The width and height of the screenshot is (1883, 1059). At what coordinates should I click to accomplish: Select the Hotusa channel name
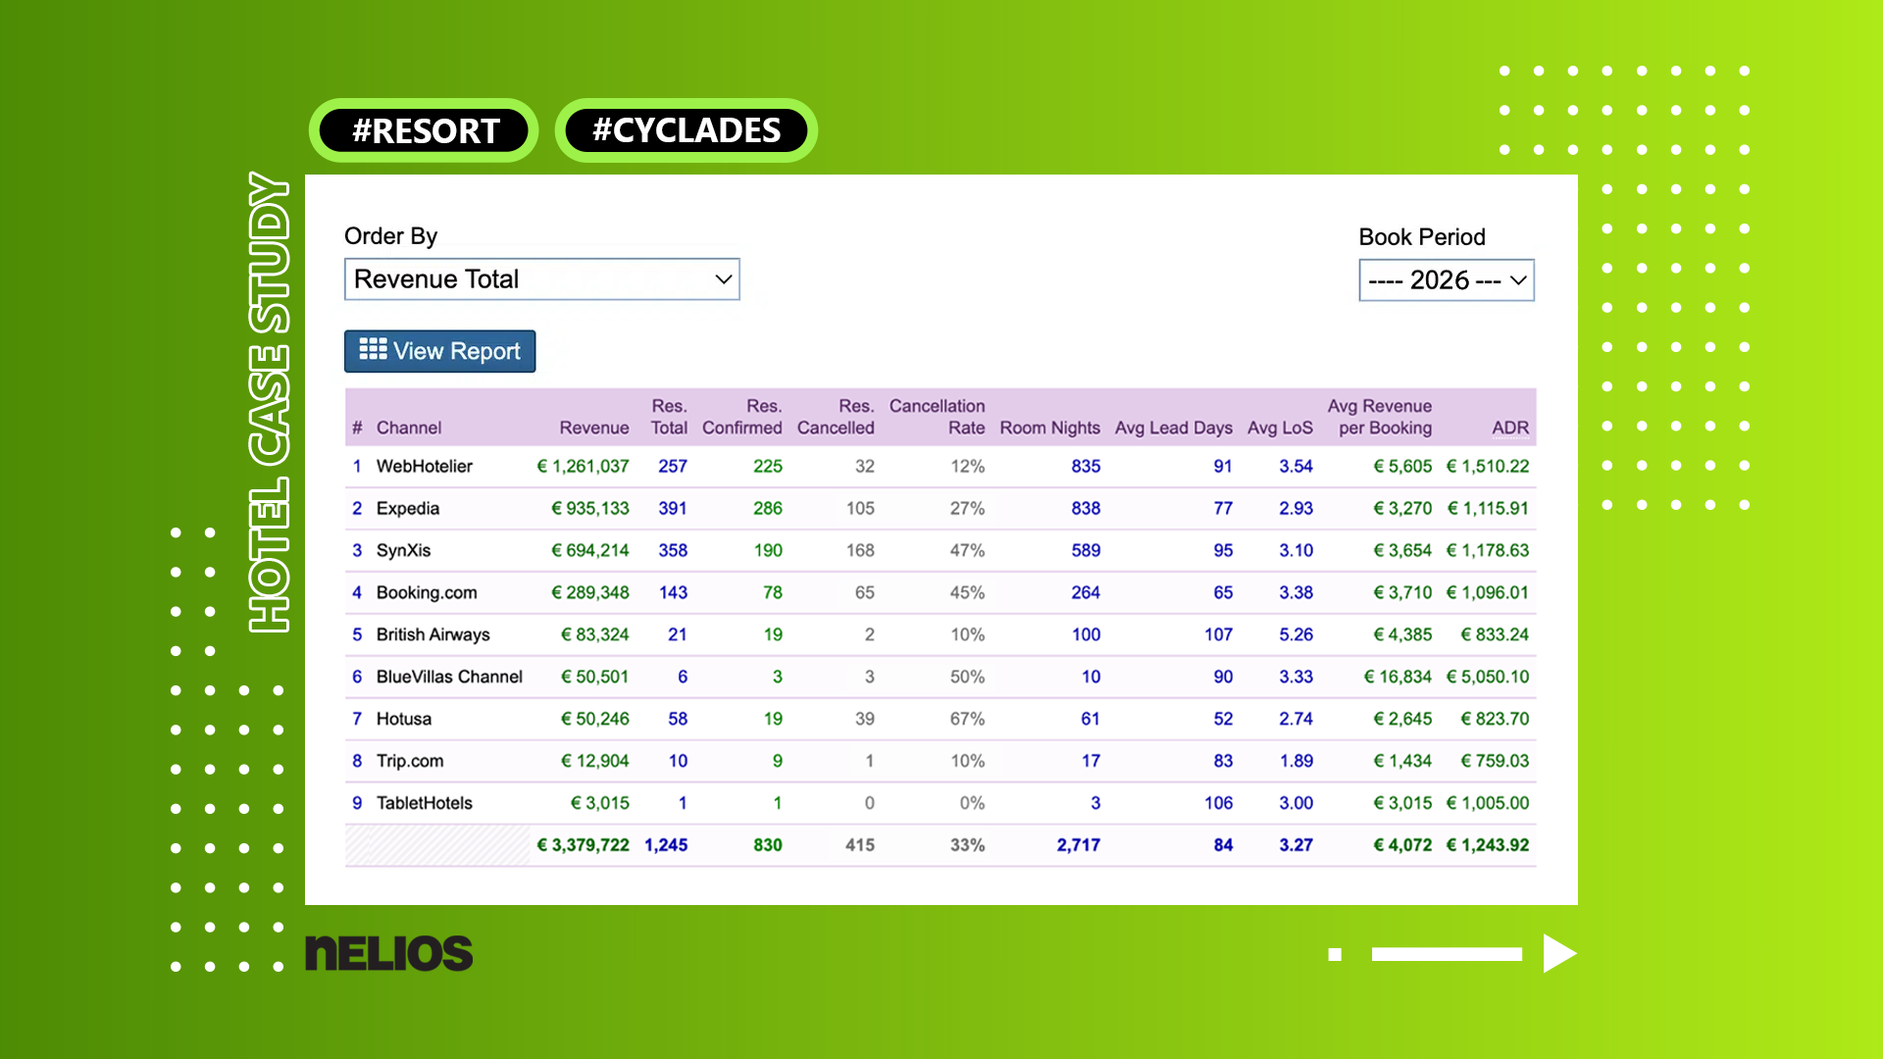click(404, 719)
